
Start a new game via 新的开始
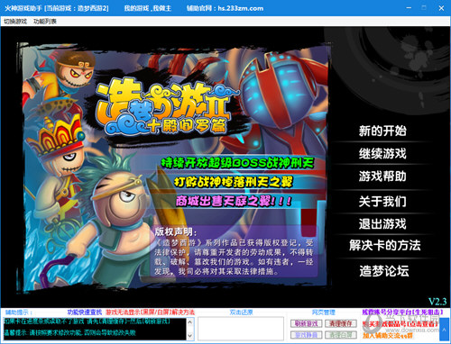(382, 131)
